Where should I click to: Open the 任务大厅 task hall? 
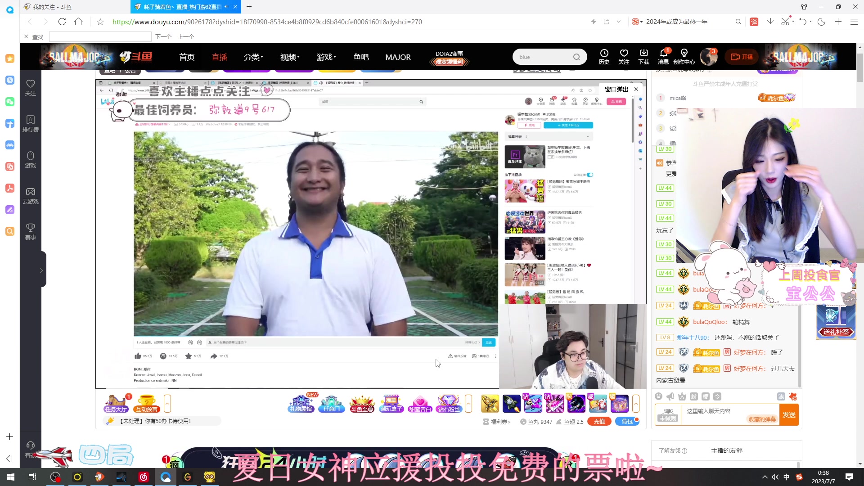(x=116, y=404)
